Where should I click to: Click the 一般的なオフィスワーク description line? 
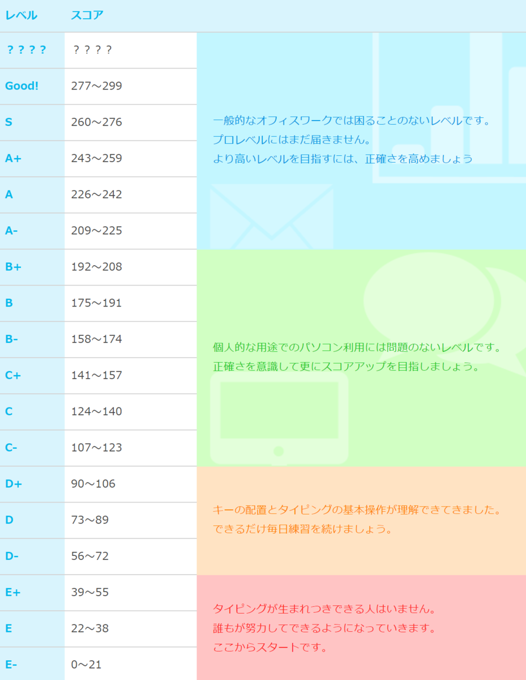click(x=351, y=121)
